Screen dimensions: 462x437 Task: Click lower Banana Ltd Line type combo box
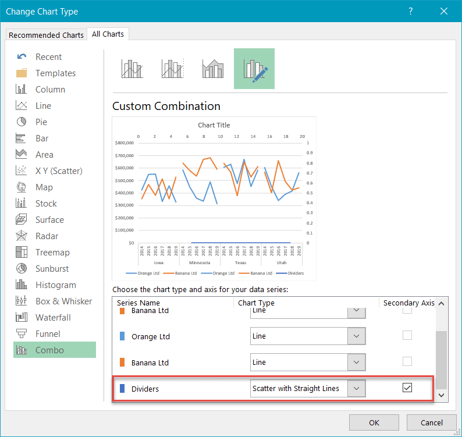pyautogui.click(x=308, y=362)
